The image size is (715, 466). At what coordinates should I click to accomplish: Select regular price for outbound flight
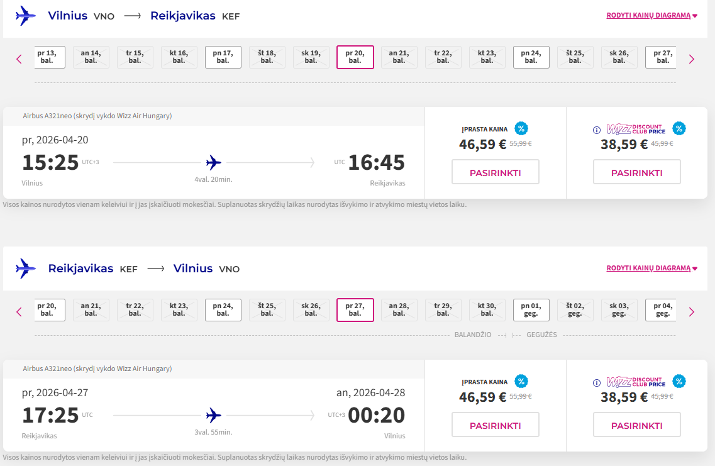click(495, 172)
